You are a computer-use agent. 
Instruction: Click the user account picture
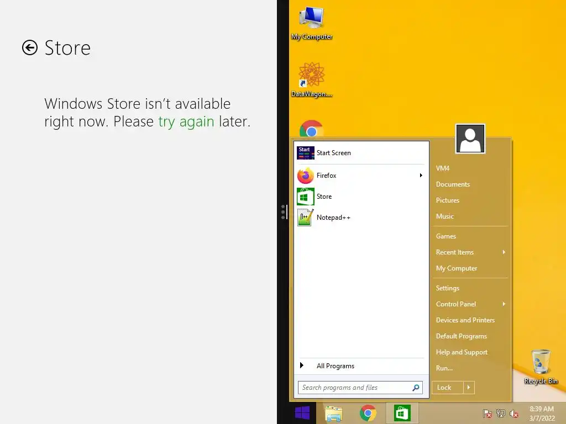tap(470, 139)
